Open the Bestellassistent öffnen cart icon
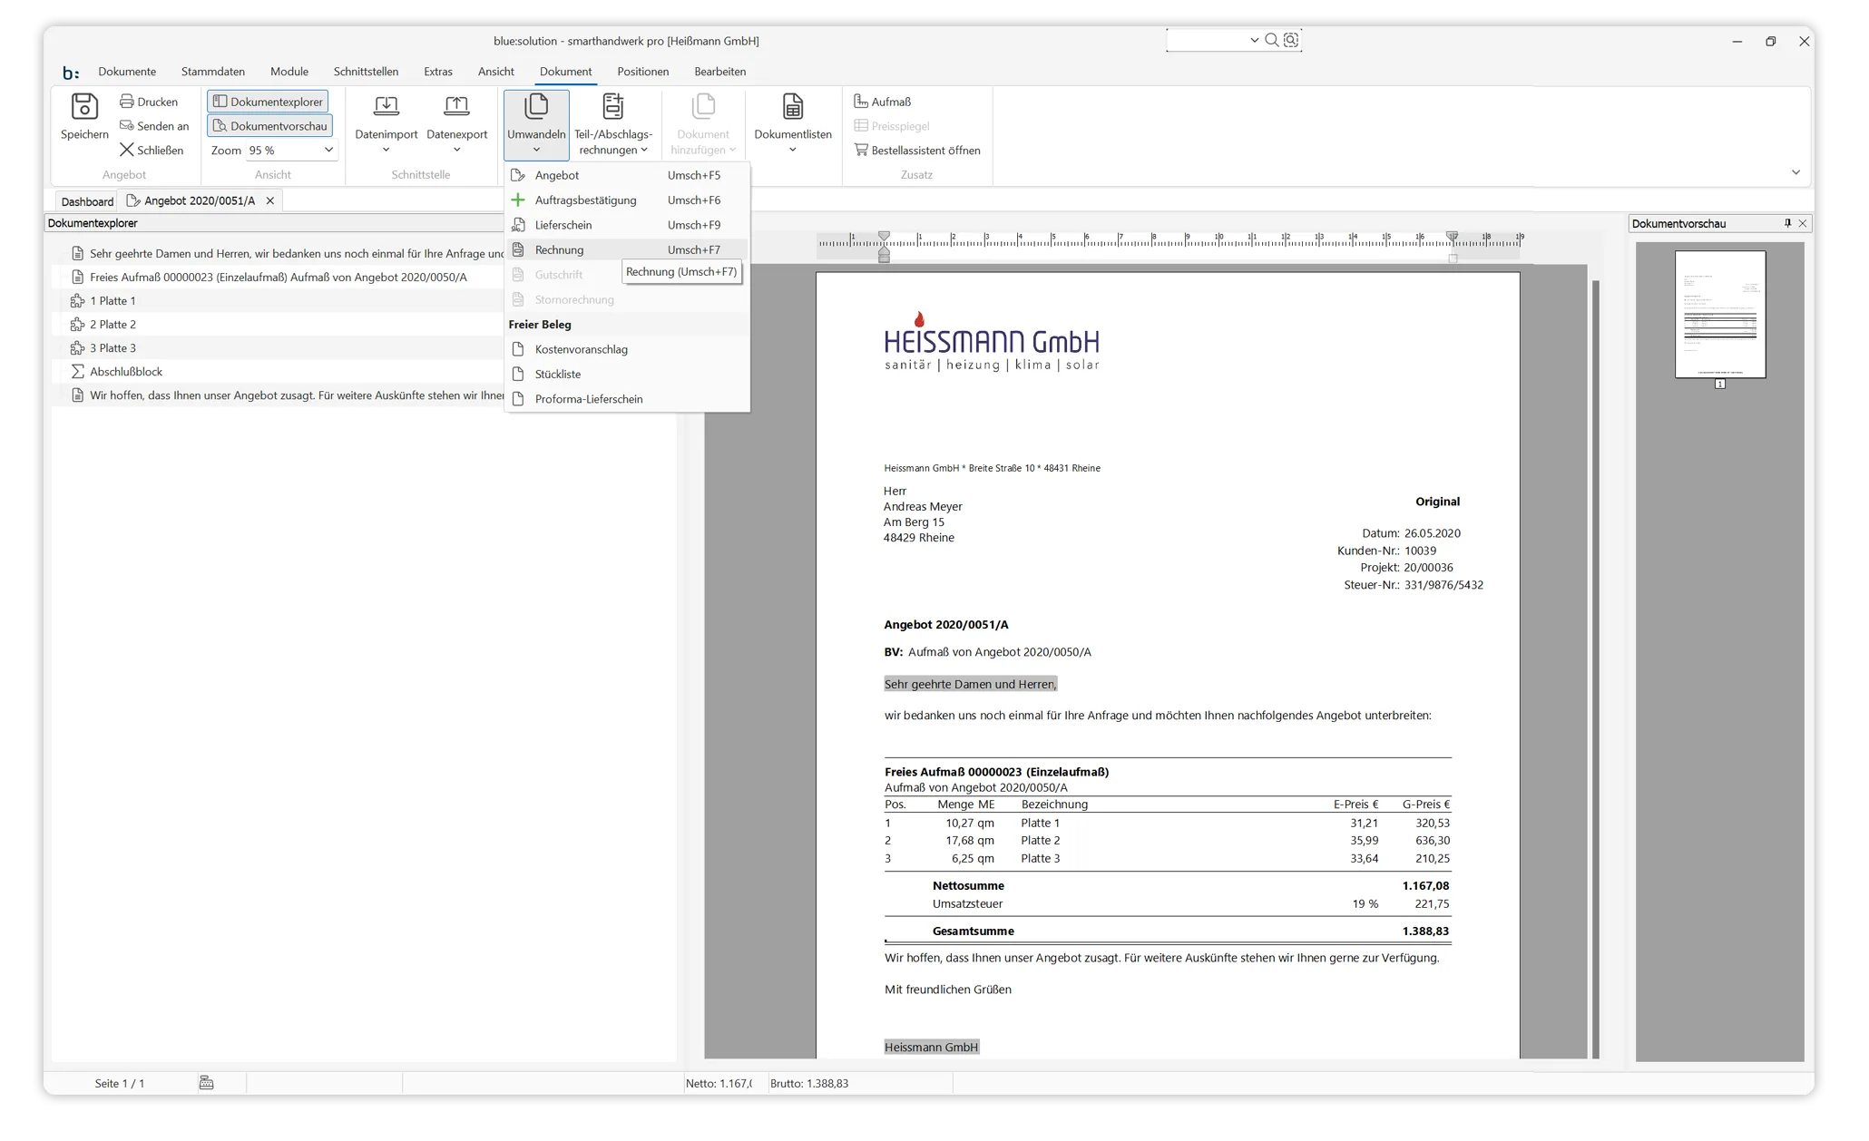This screenshot has width=1869, height=1141. click(861, 151)
